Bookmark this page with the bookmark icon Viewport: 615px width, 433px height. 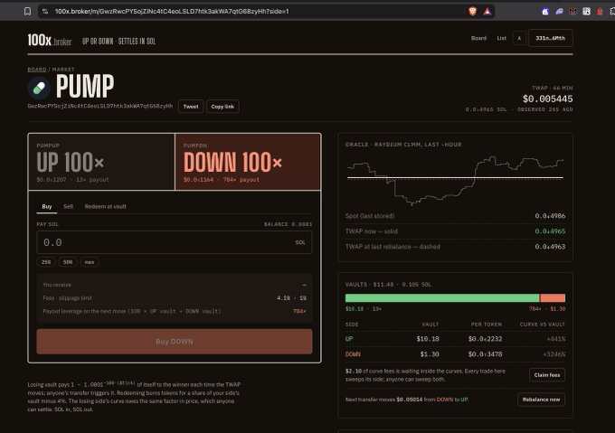coord(27,12)
